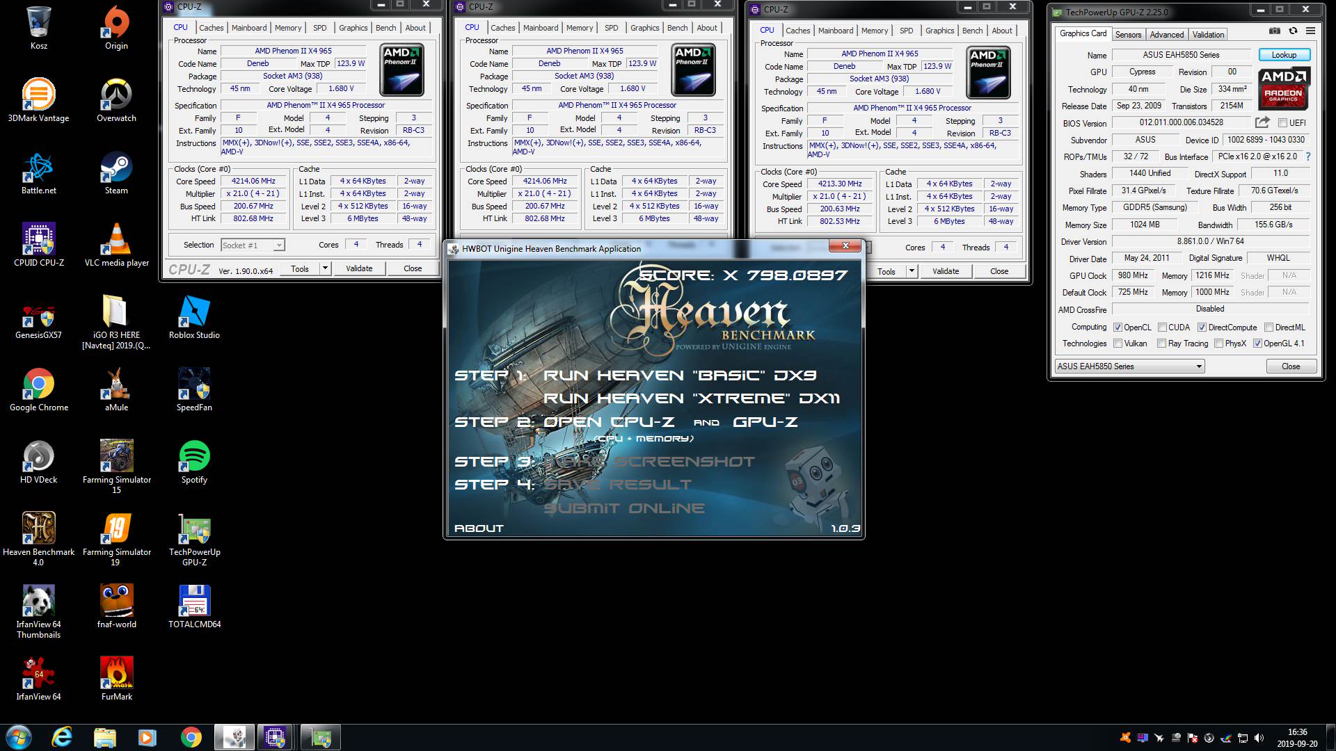Screen dimensions: 1336x751
Task: Open the Heaven Benchmark 4.0 desktop icon
Action: tap(38, 539)
